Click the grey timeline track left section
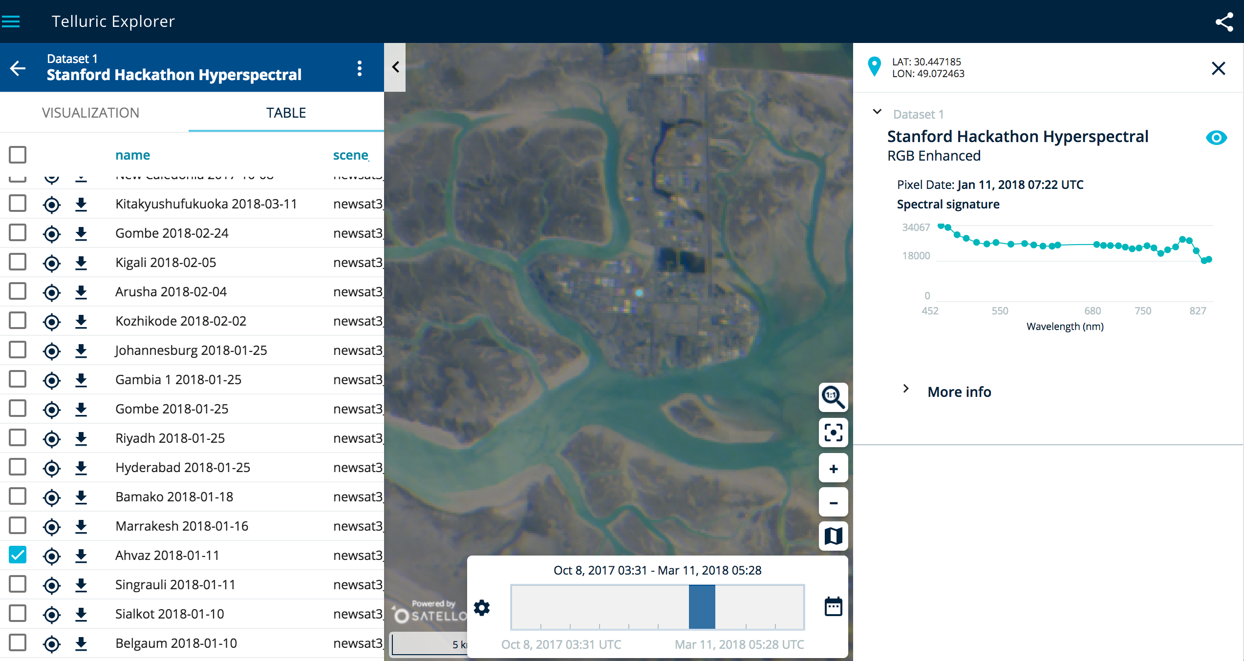The image size is (1244, 661). click(600, 607)
